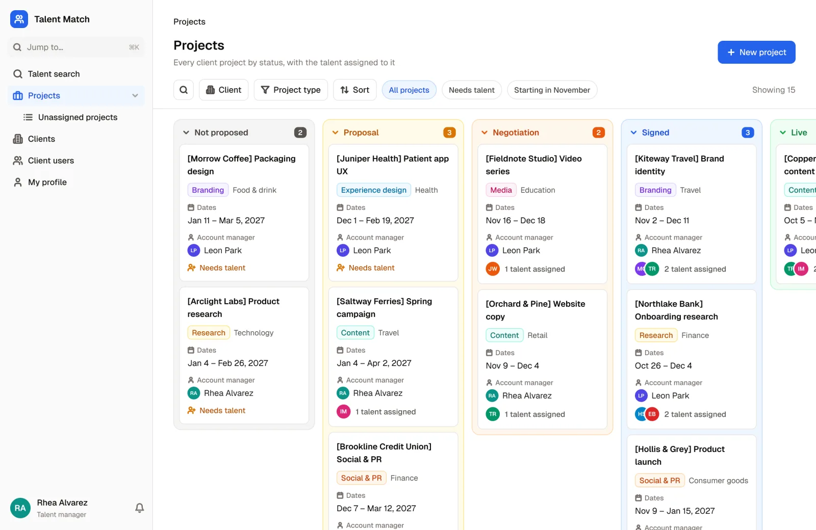This screenshot has height=530, width=816.
Task: Open the Sort options
Action: (355, 90)
